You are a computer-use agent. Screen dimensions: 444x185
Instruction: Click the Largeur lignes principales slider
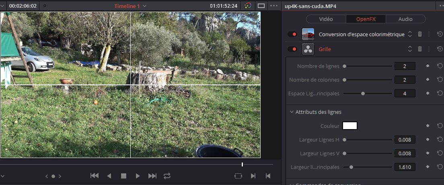coord(368,167)
